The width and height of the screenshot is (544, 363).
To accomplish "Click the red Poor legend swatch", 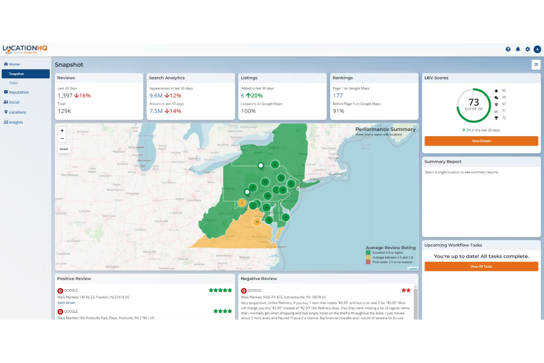I will click(x=368, y=262).
